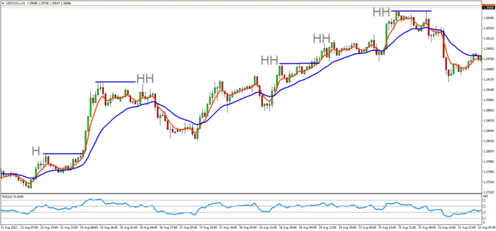This screenshot has height=231, width=496.
Task: Click the blue horizontal line at the highest peak
Action: point(412,11)
